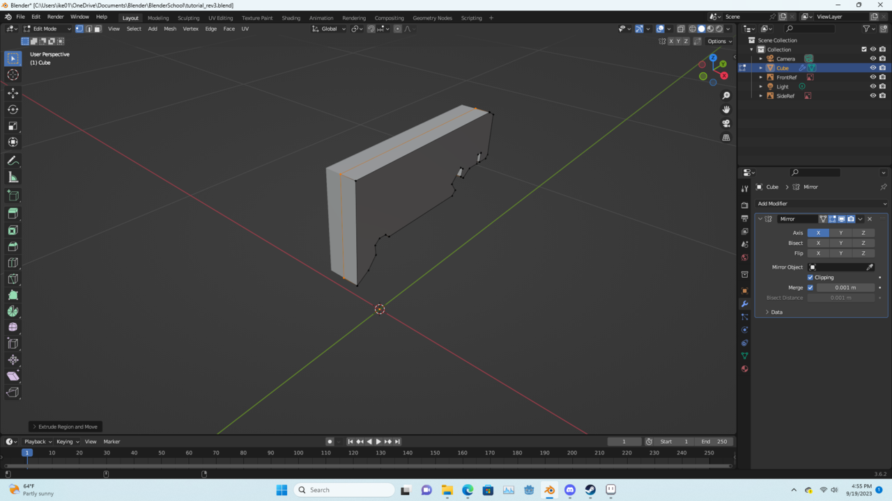Hide the Light object in the outliner
Viewport: 892px width, 501px height.
872,86
